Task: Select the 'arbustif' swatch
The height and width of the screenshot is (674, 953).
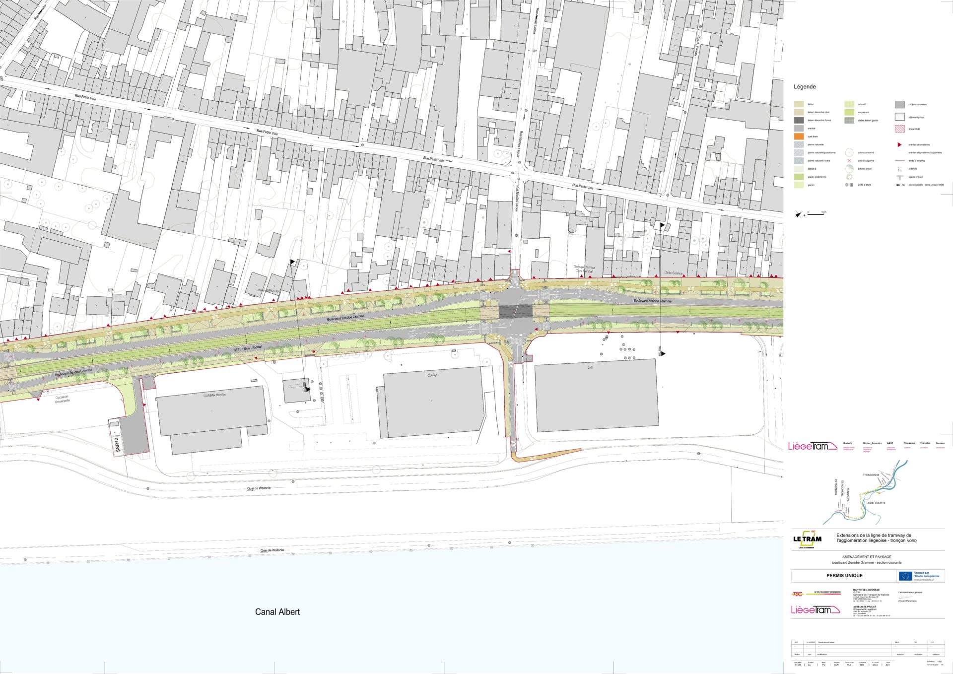Action: (x=849, y=104)
